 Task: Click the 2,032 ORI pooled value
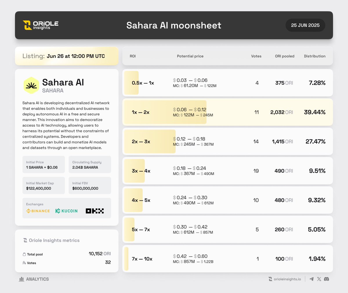coord(282,112)
